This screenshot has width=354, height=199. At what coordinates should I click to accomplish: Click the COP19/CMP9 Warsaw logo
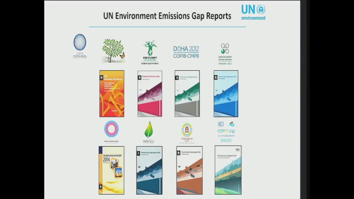point(225,54)
